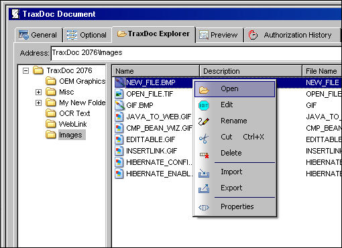342x248 pixels.
Task: Click the Cut scissors icon
Action: coord(204,138)
